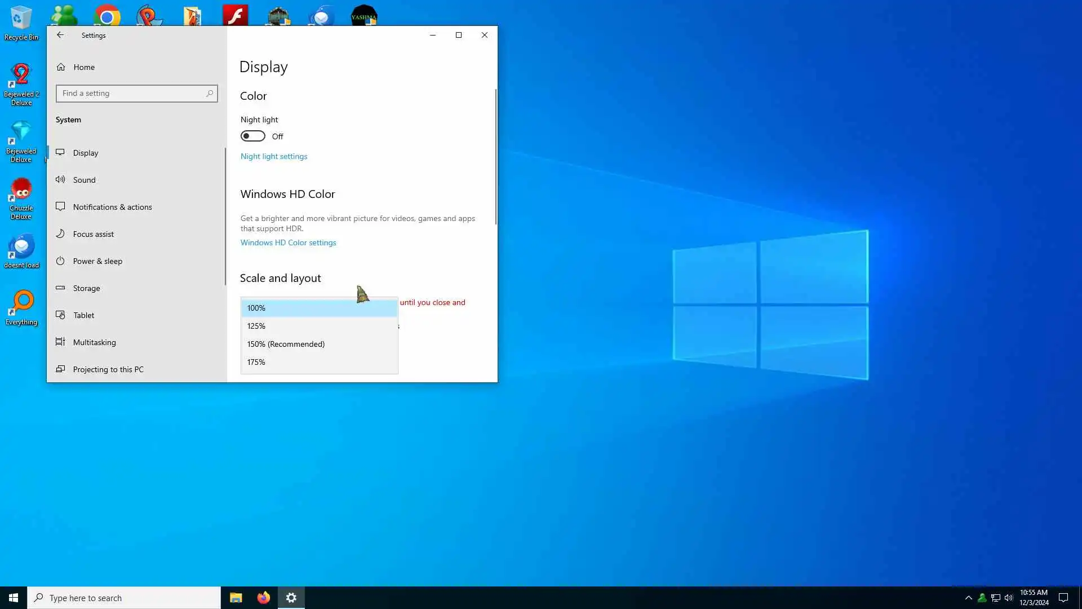Select 150% (Recommended) scale
1082x609 pixels.
coord(319,344)
